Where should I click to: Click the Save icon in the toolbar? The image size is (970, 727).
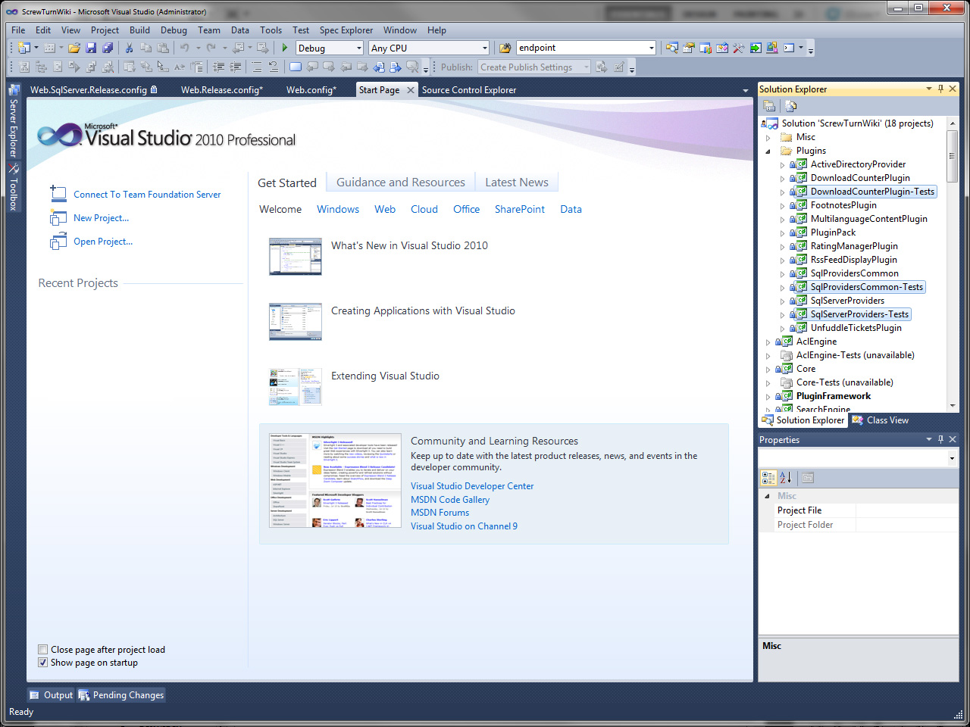coord(91,48)
